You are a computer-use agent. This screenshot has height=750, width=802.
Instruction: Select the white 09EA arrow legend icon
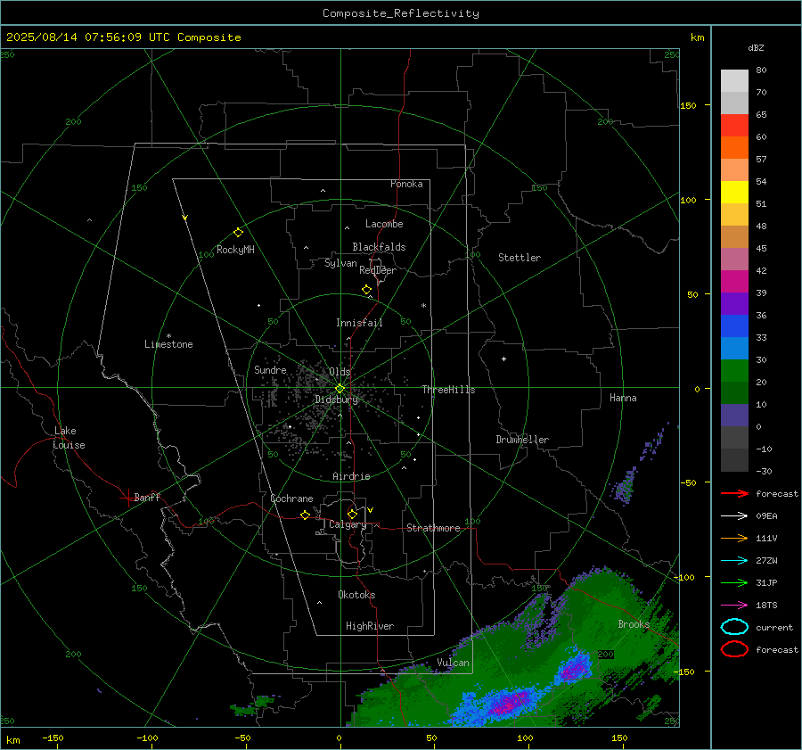pos(734,515)
